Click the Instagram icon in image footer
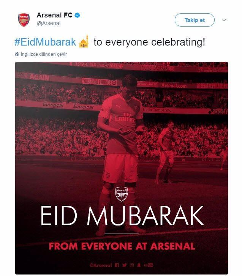This screenshot has width=242, height=276. tap(132, 265)
